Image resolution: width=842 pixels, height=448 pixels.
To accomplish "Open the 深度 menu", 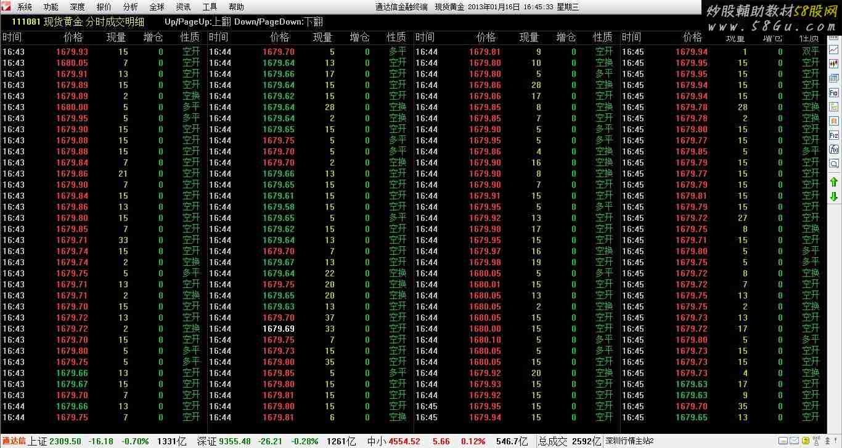I will tap(78, 7).
